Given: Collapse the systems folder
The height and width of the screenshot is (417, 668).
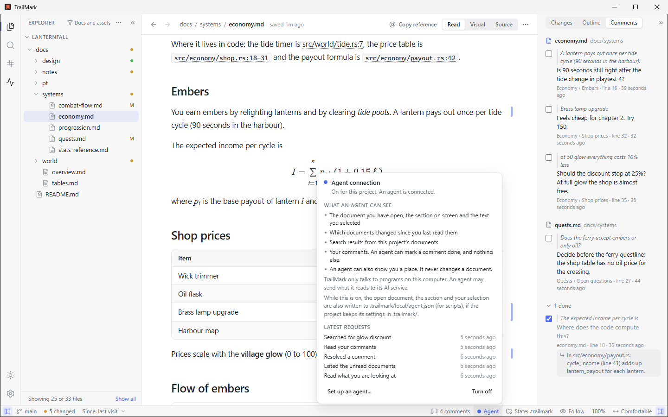Looking at the screenshot, I should [36, 94].
